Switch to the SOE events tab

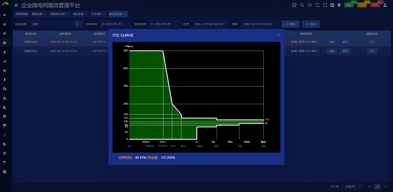97,14
